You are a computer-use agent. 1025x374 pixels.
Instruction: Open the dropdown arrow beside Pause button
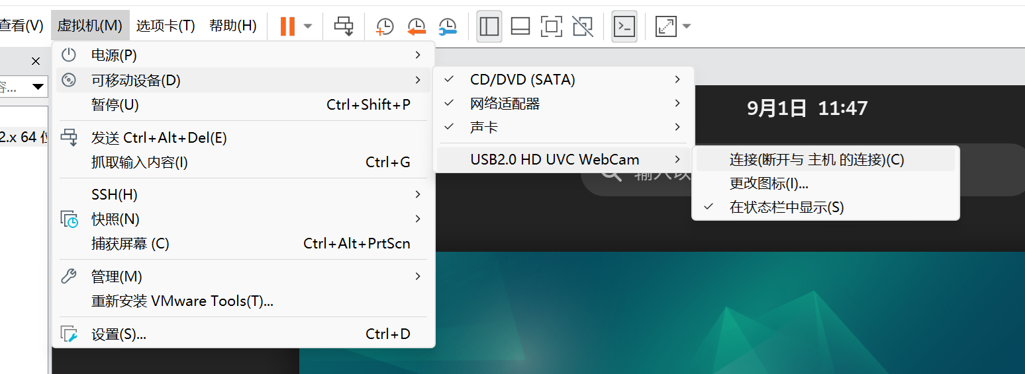point(308,26)
